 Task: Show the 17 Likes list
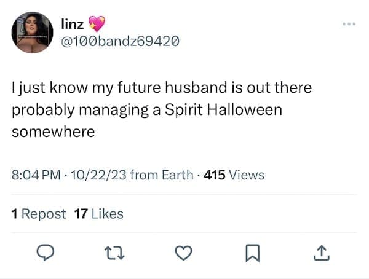tap(98, 214)
